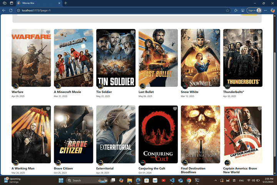Click the Apr 09, 2025 release date

click(18, 96)
